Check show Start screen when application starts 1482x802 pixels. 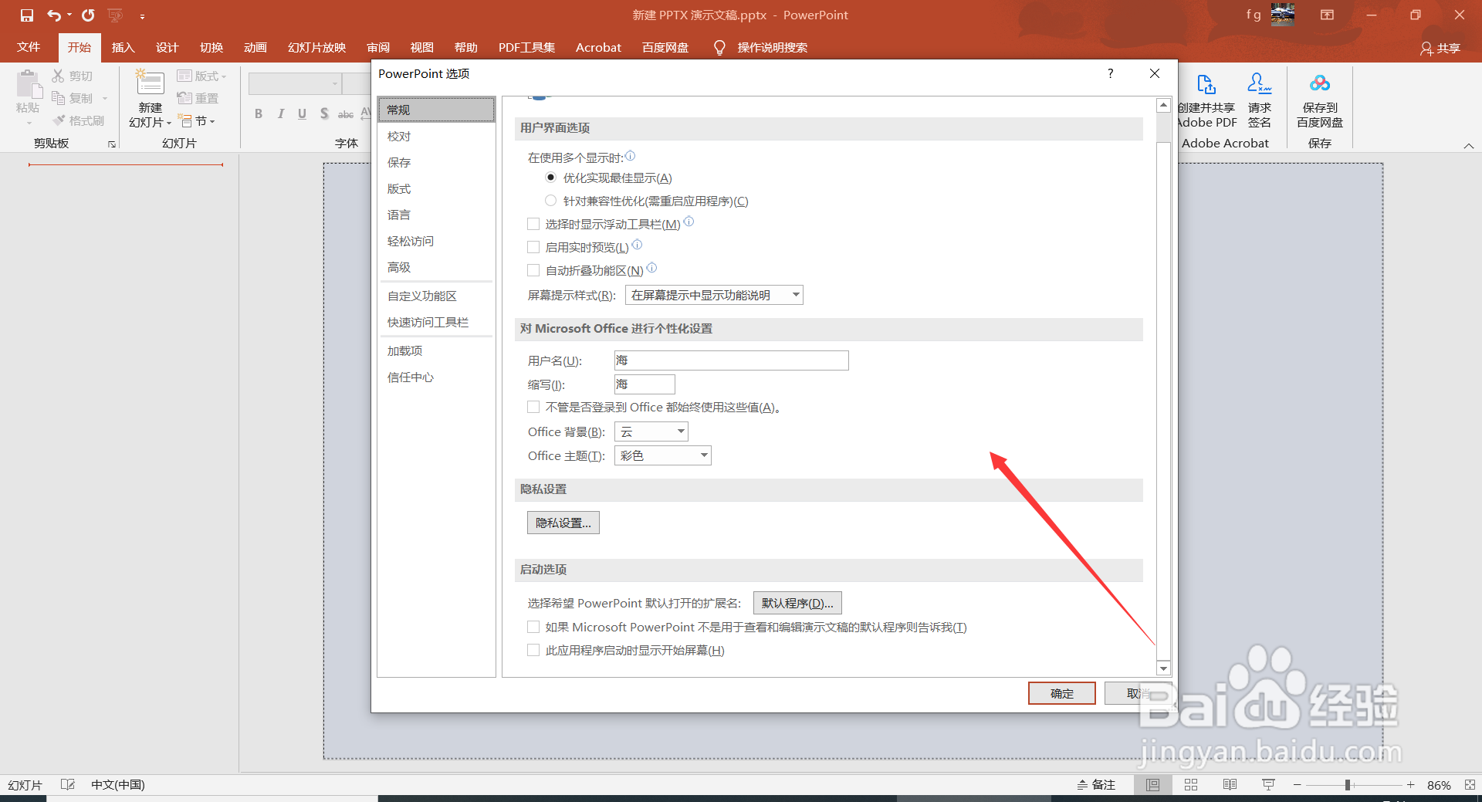533,650
